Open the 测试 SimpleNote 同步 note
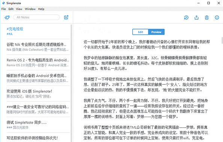 [x=38, y=125]
